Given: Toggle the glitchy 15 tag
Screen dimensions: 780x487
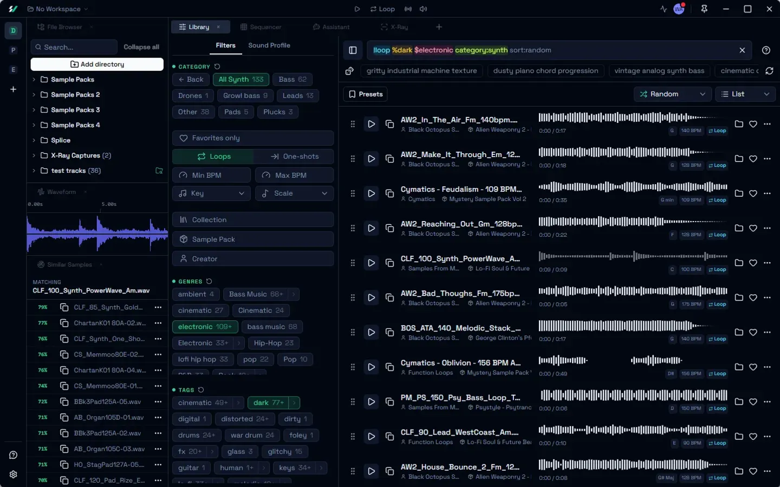Looking at the screenshot, I should coord(285,451).
